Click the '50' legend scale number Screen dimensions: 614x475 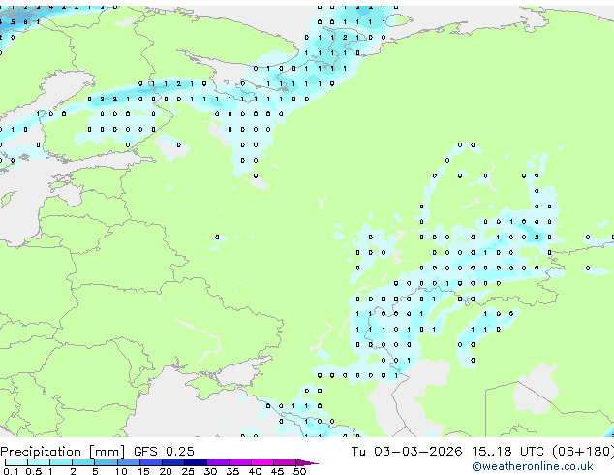299,471
